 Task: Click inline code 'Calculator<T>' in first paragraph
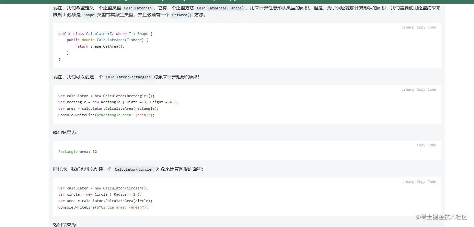coord(138,8)
